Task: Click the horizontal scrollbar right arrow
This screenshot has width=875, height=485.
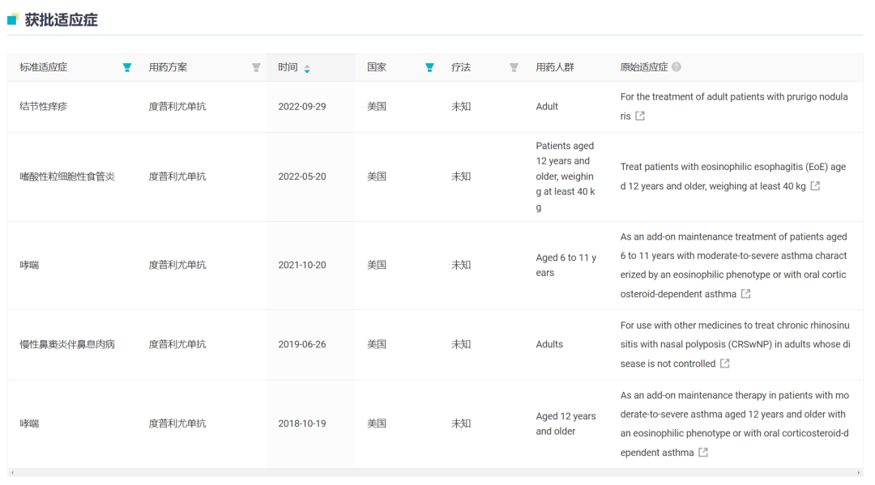Action: pyautogui.click(x=859, y=473)
